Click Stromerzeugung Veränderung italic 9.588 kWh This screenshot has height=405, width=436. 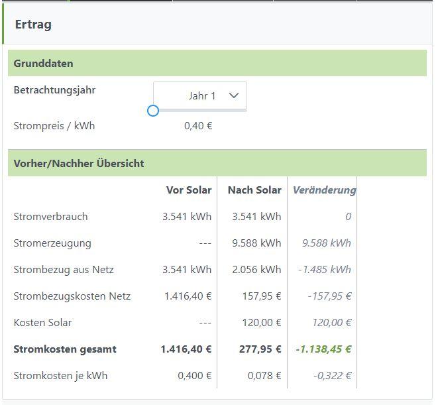coord(327,243)
